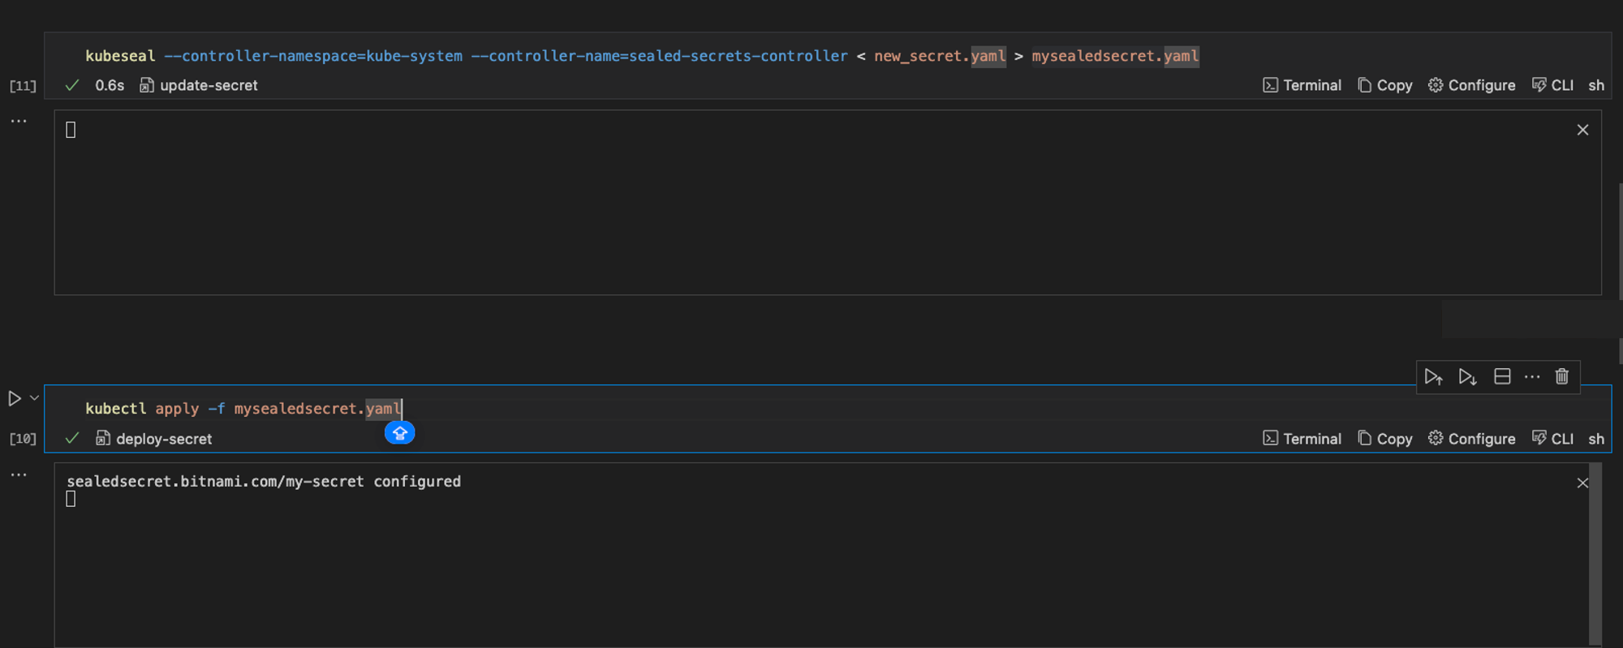1623x648 pixels.
Task: Execute cells above using the toolbar icon
Action: (x=1433, y=377)
